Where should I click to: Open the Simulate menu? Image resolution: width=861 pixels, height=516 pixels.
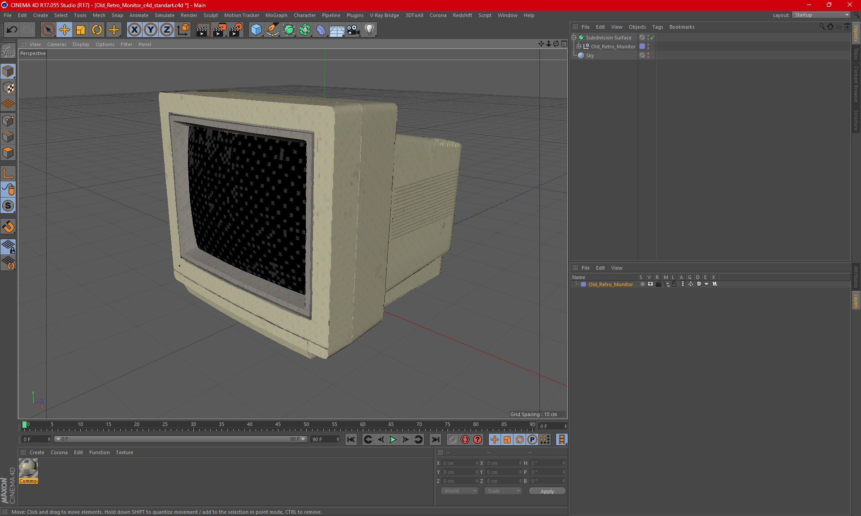[165, 15]
